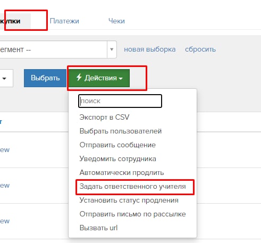Choose Задать ответственного учителя
The height and width of the screenshot is (243, 261).
[x=132, y=187]
